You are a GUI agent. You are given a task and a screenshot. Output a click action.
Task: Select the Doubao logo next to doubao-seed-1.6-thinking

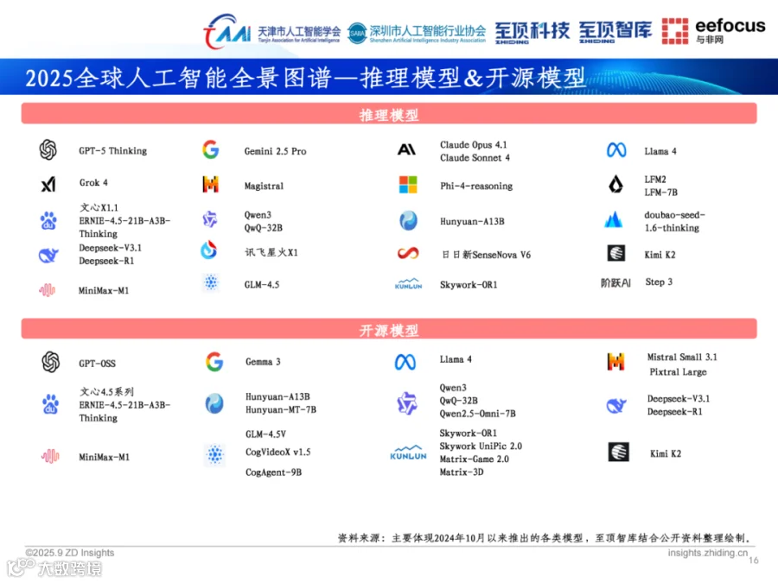pyautogui.click(x=614, y=219)
